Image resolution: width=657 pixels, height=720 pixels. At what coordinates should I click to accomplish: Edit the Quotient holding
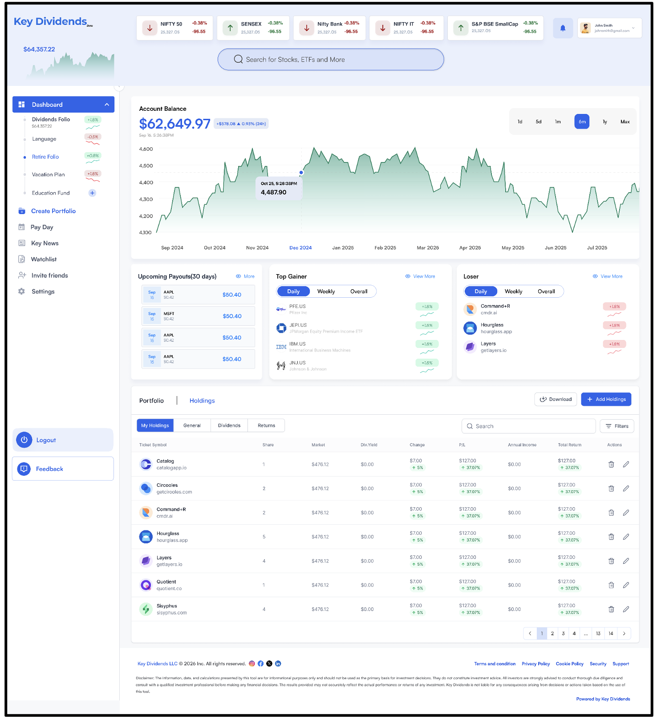tap(626, 585)
